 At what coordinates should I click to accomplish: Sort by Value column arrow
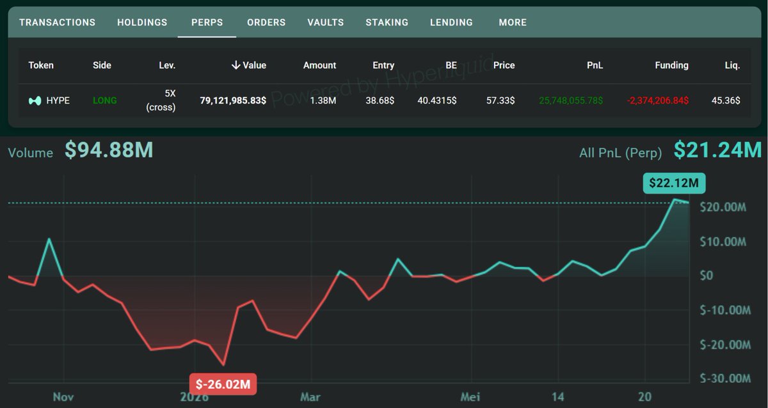[236, 65]
